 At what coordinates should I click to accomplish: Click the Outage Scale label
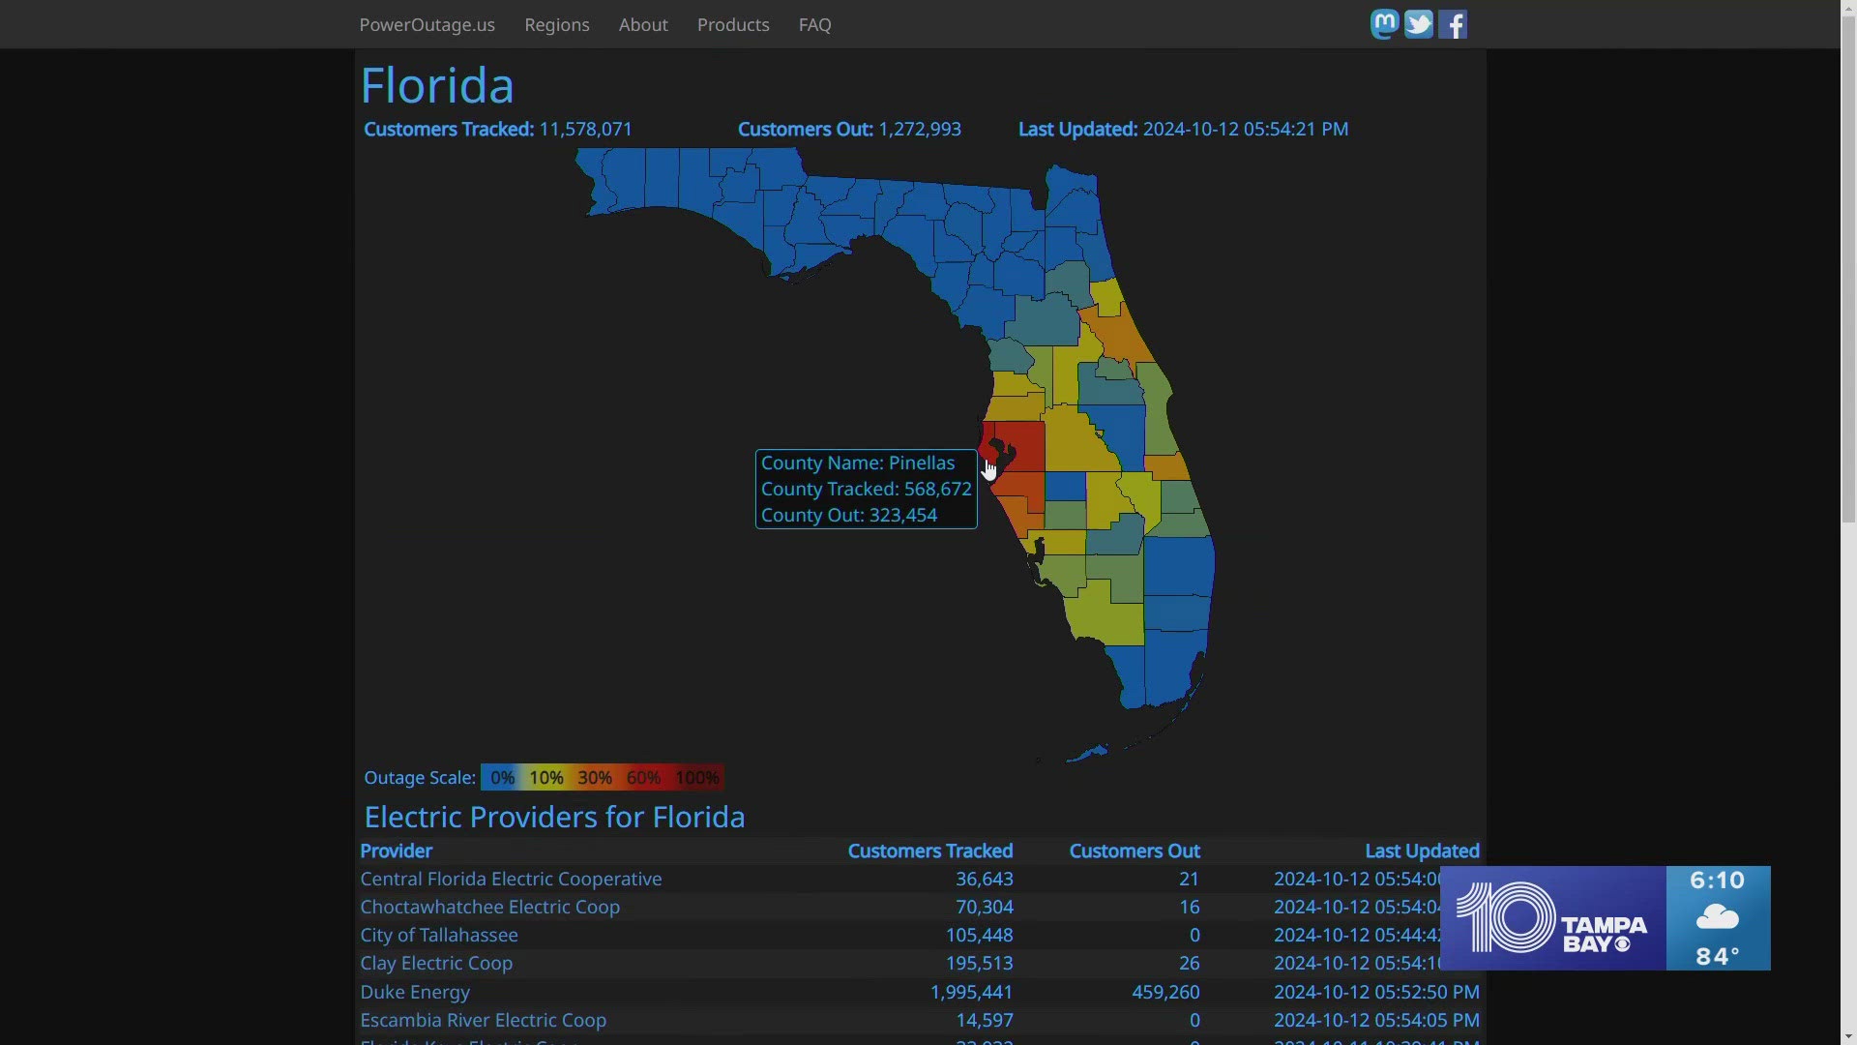coord(420,777)
